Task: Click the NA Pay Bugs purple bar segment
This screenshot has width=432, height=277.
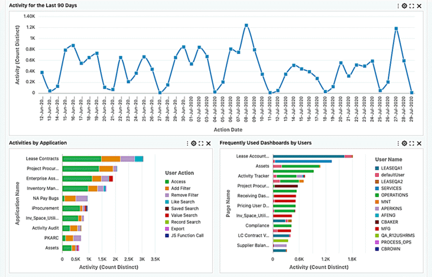Action: point(82,199)
